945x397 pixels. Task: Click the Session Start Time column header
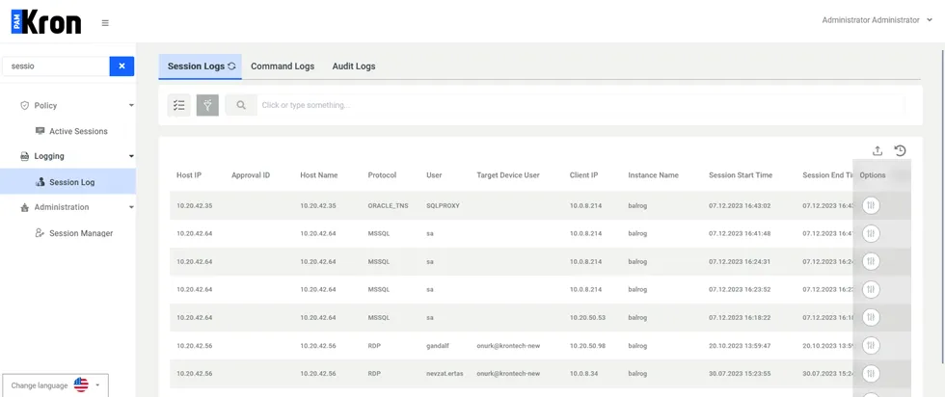[741, 175]
